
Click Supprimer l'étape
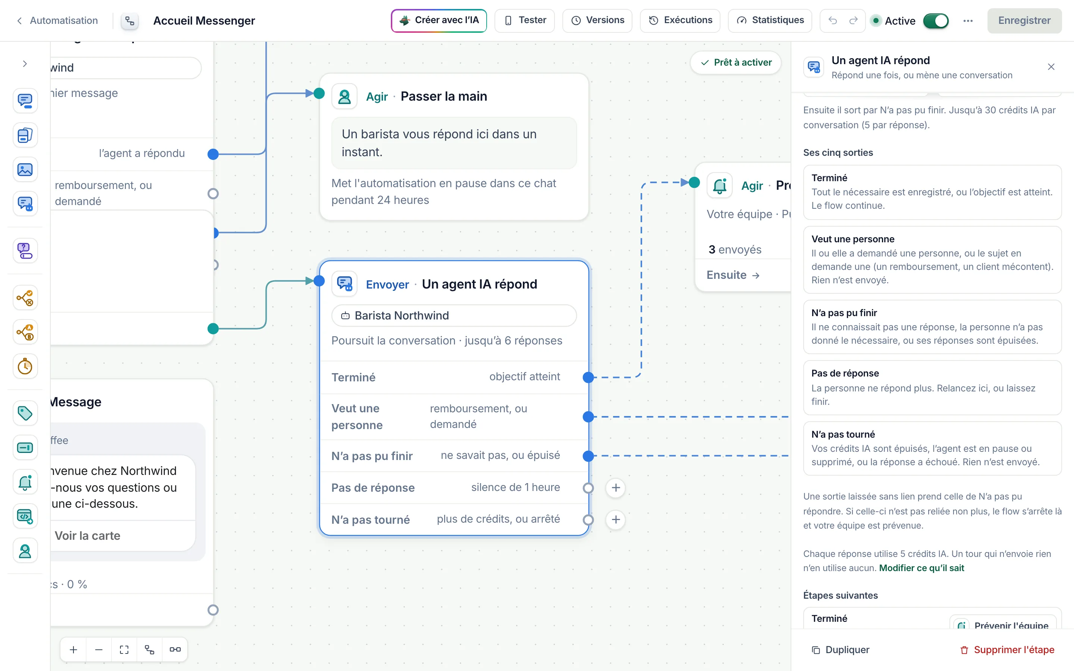tap(1007, 650)
